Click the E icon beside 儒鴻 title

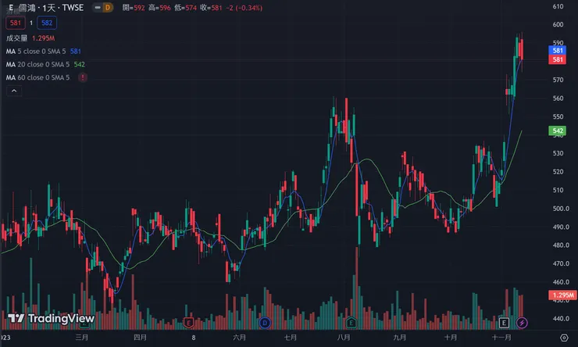tap(11, 7)
